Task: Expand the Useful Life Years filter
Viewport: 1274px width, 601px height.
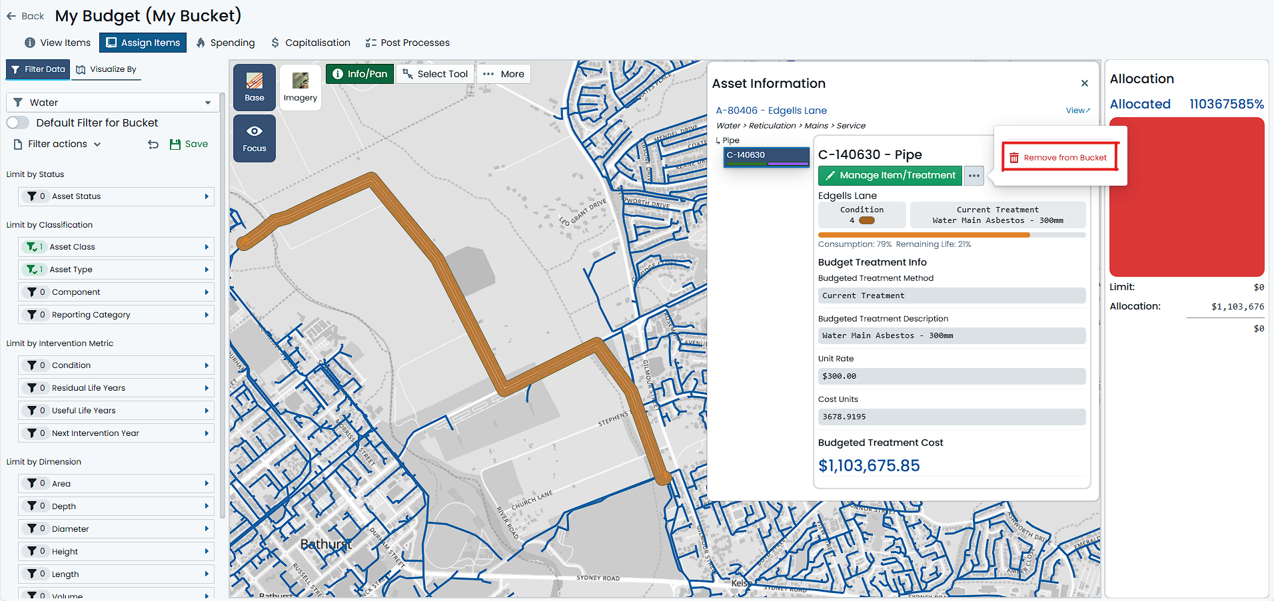Action: coord(117,411)
